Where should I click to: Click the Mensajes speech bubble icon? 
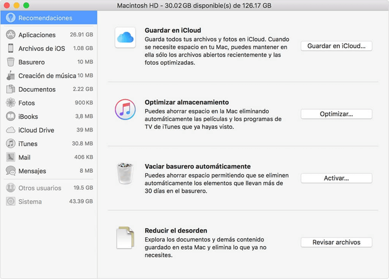(10, 171)
